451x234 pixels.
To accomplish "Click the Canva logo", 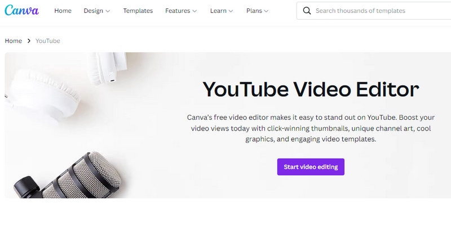I will tap(21, 11).
